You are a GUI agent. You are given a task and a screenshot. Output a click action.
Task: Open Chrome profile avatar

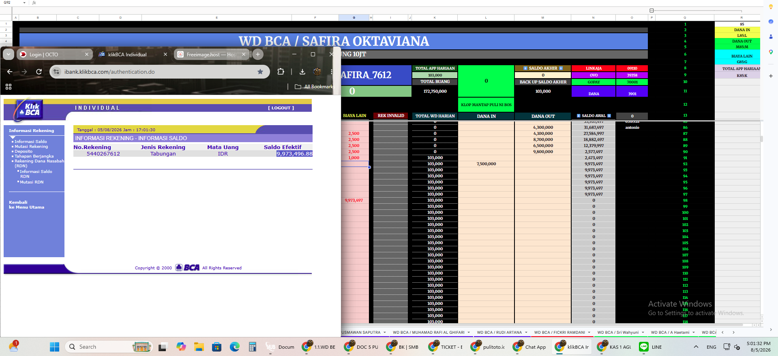[317, 72]
